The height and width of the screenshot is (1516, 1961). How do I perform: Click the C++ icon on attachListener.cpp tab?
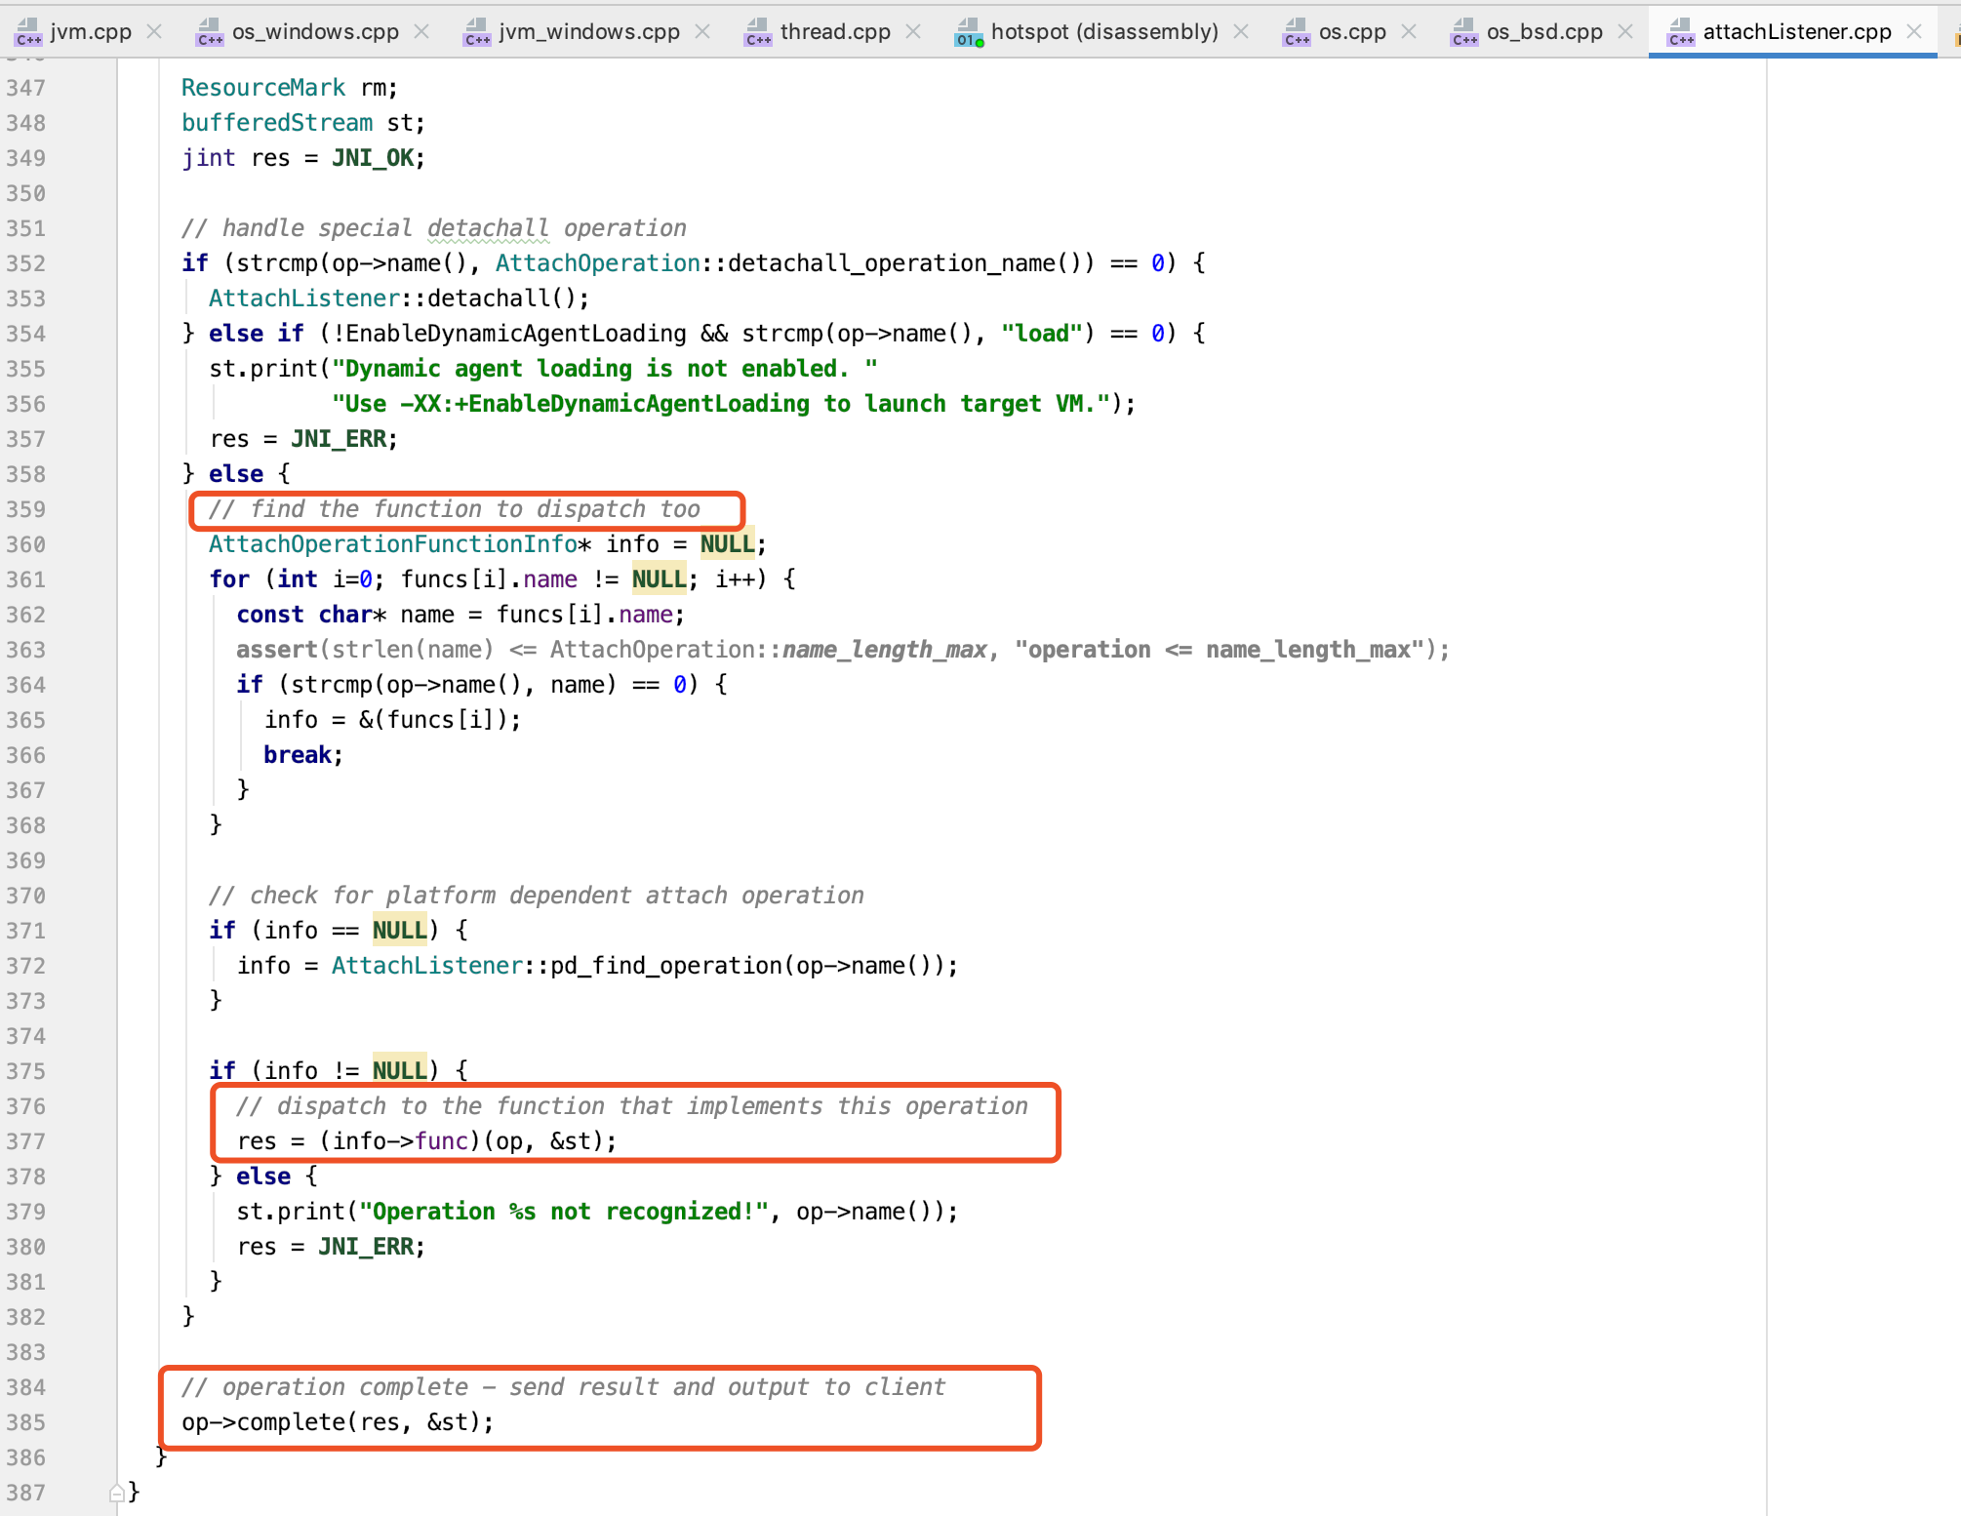(x=1681, y=32)
